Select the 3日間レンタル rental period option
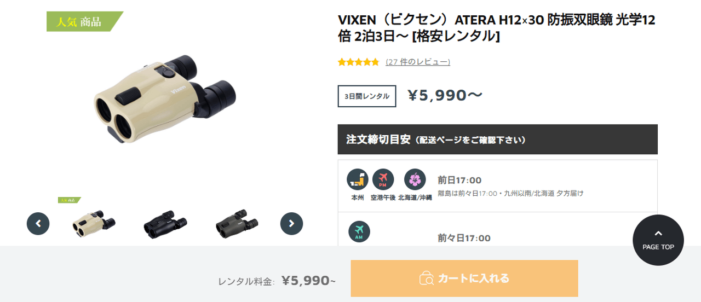Image resolution: width=701 pixels, height=302 pixels. pyautogui.click(x=367, y=96)
